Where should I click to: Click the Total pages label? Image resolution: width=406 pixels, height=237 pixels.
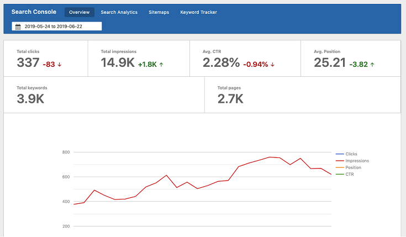229,88
